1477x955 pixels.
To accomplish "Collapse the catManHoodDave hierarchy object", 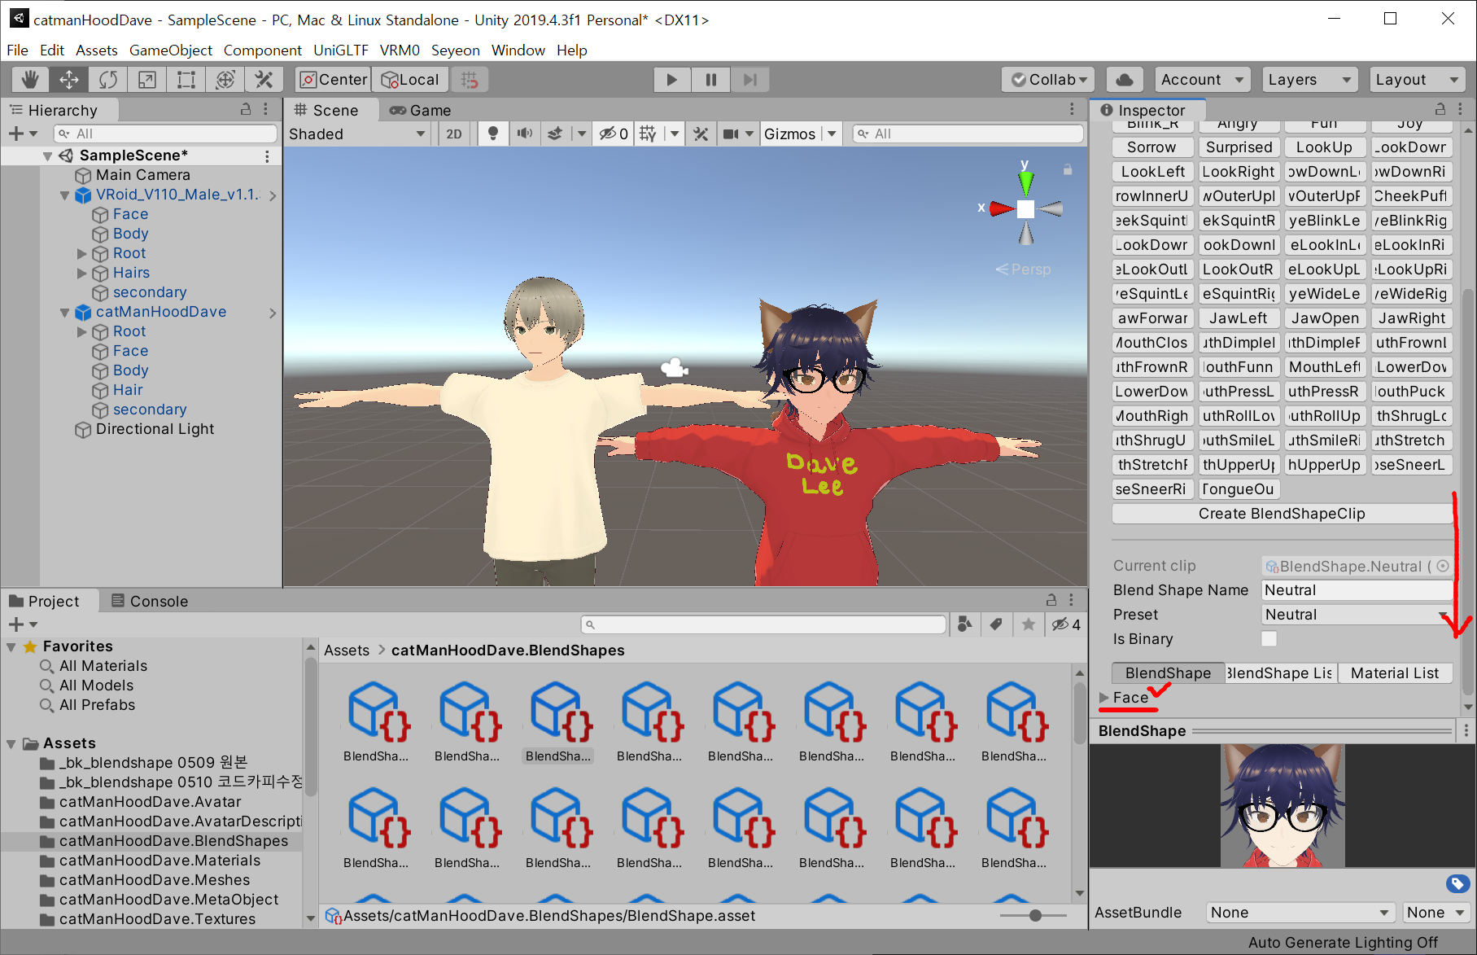I will [64, 313].
